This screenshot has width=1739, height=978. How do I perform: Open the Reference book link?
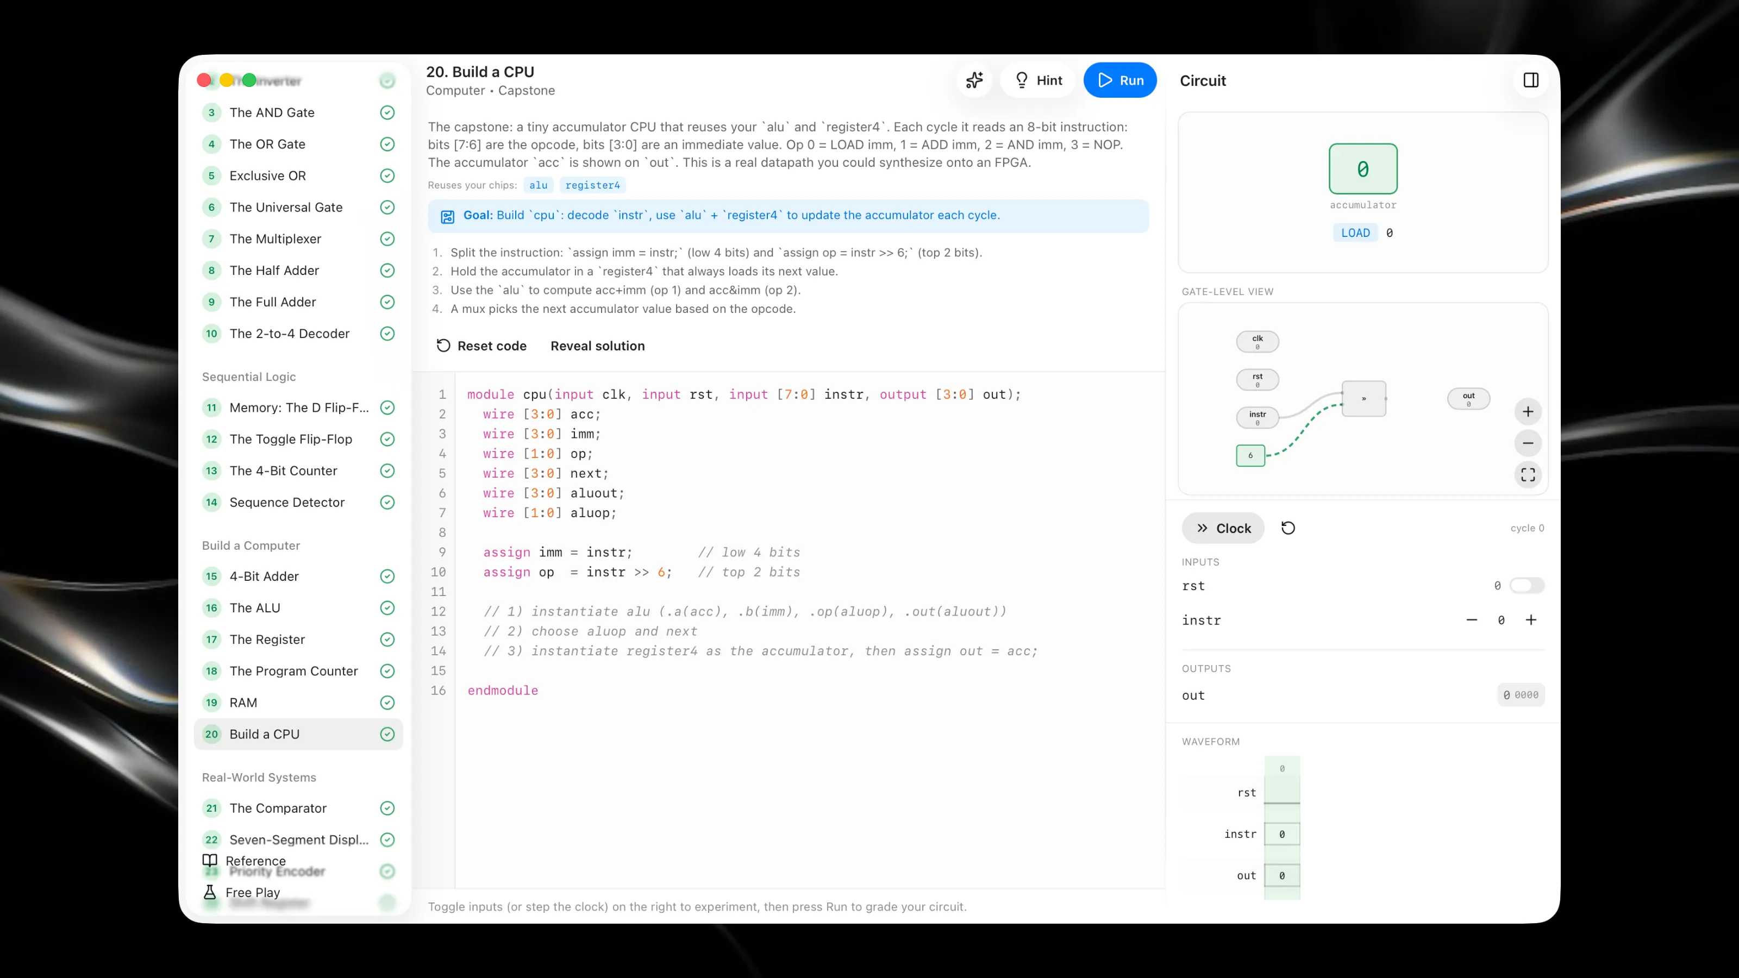pyautogui.click(x=245, y=861)
